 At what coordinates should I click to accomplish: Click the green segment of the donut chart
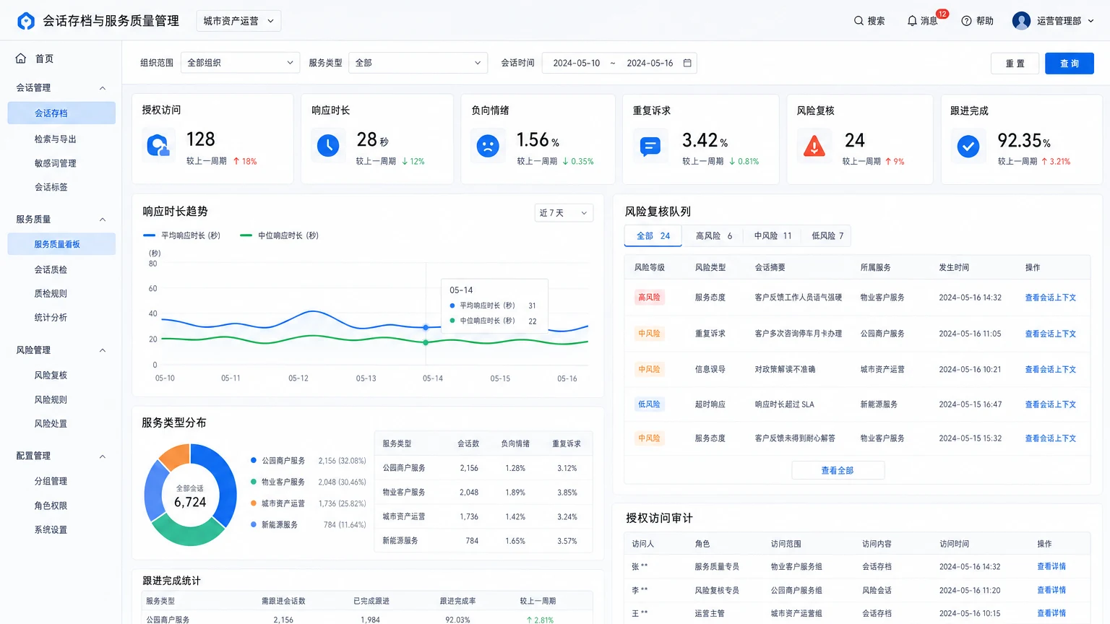click(x=188, y=533)
